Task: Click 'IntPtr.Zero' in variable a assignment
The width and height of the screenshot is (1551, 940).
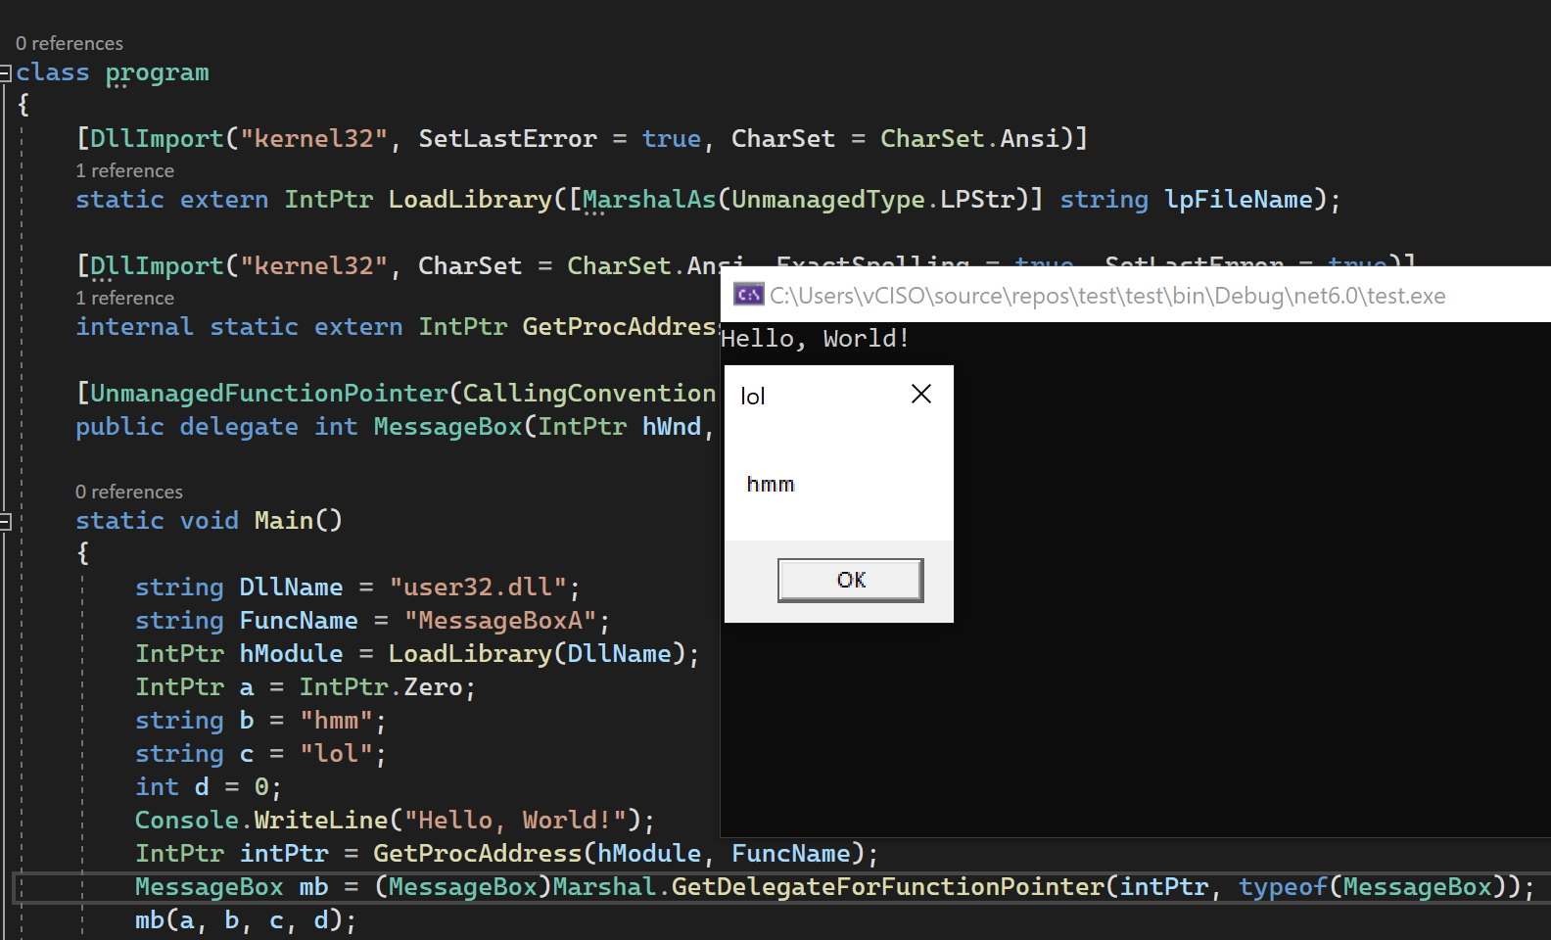Action: [381, 687]
